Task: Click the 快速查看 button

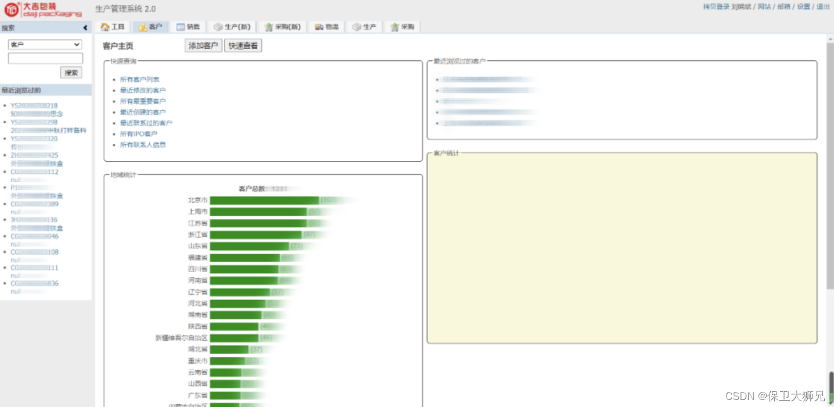Action: (x=243, y=46)
